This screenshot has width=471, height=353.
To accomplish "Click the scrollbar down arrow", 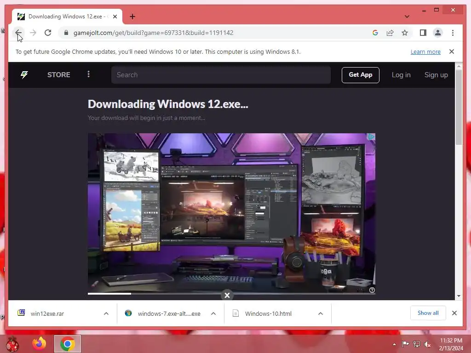I will pos(459,296).
